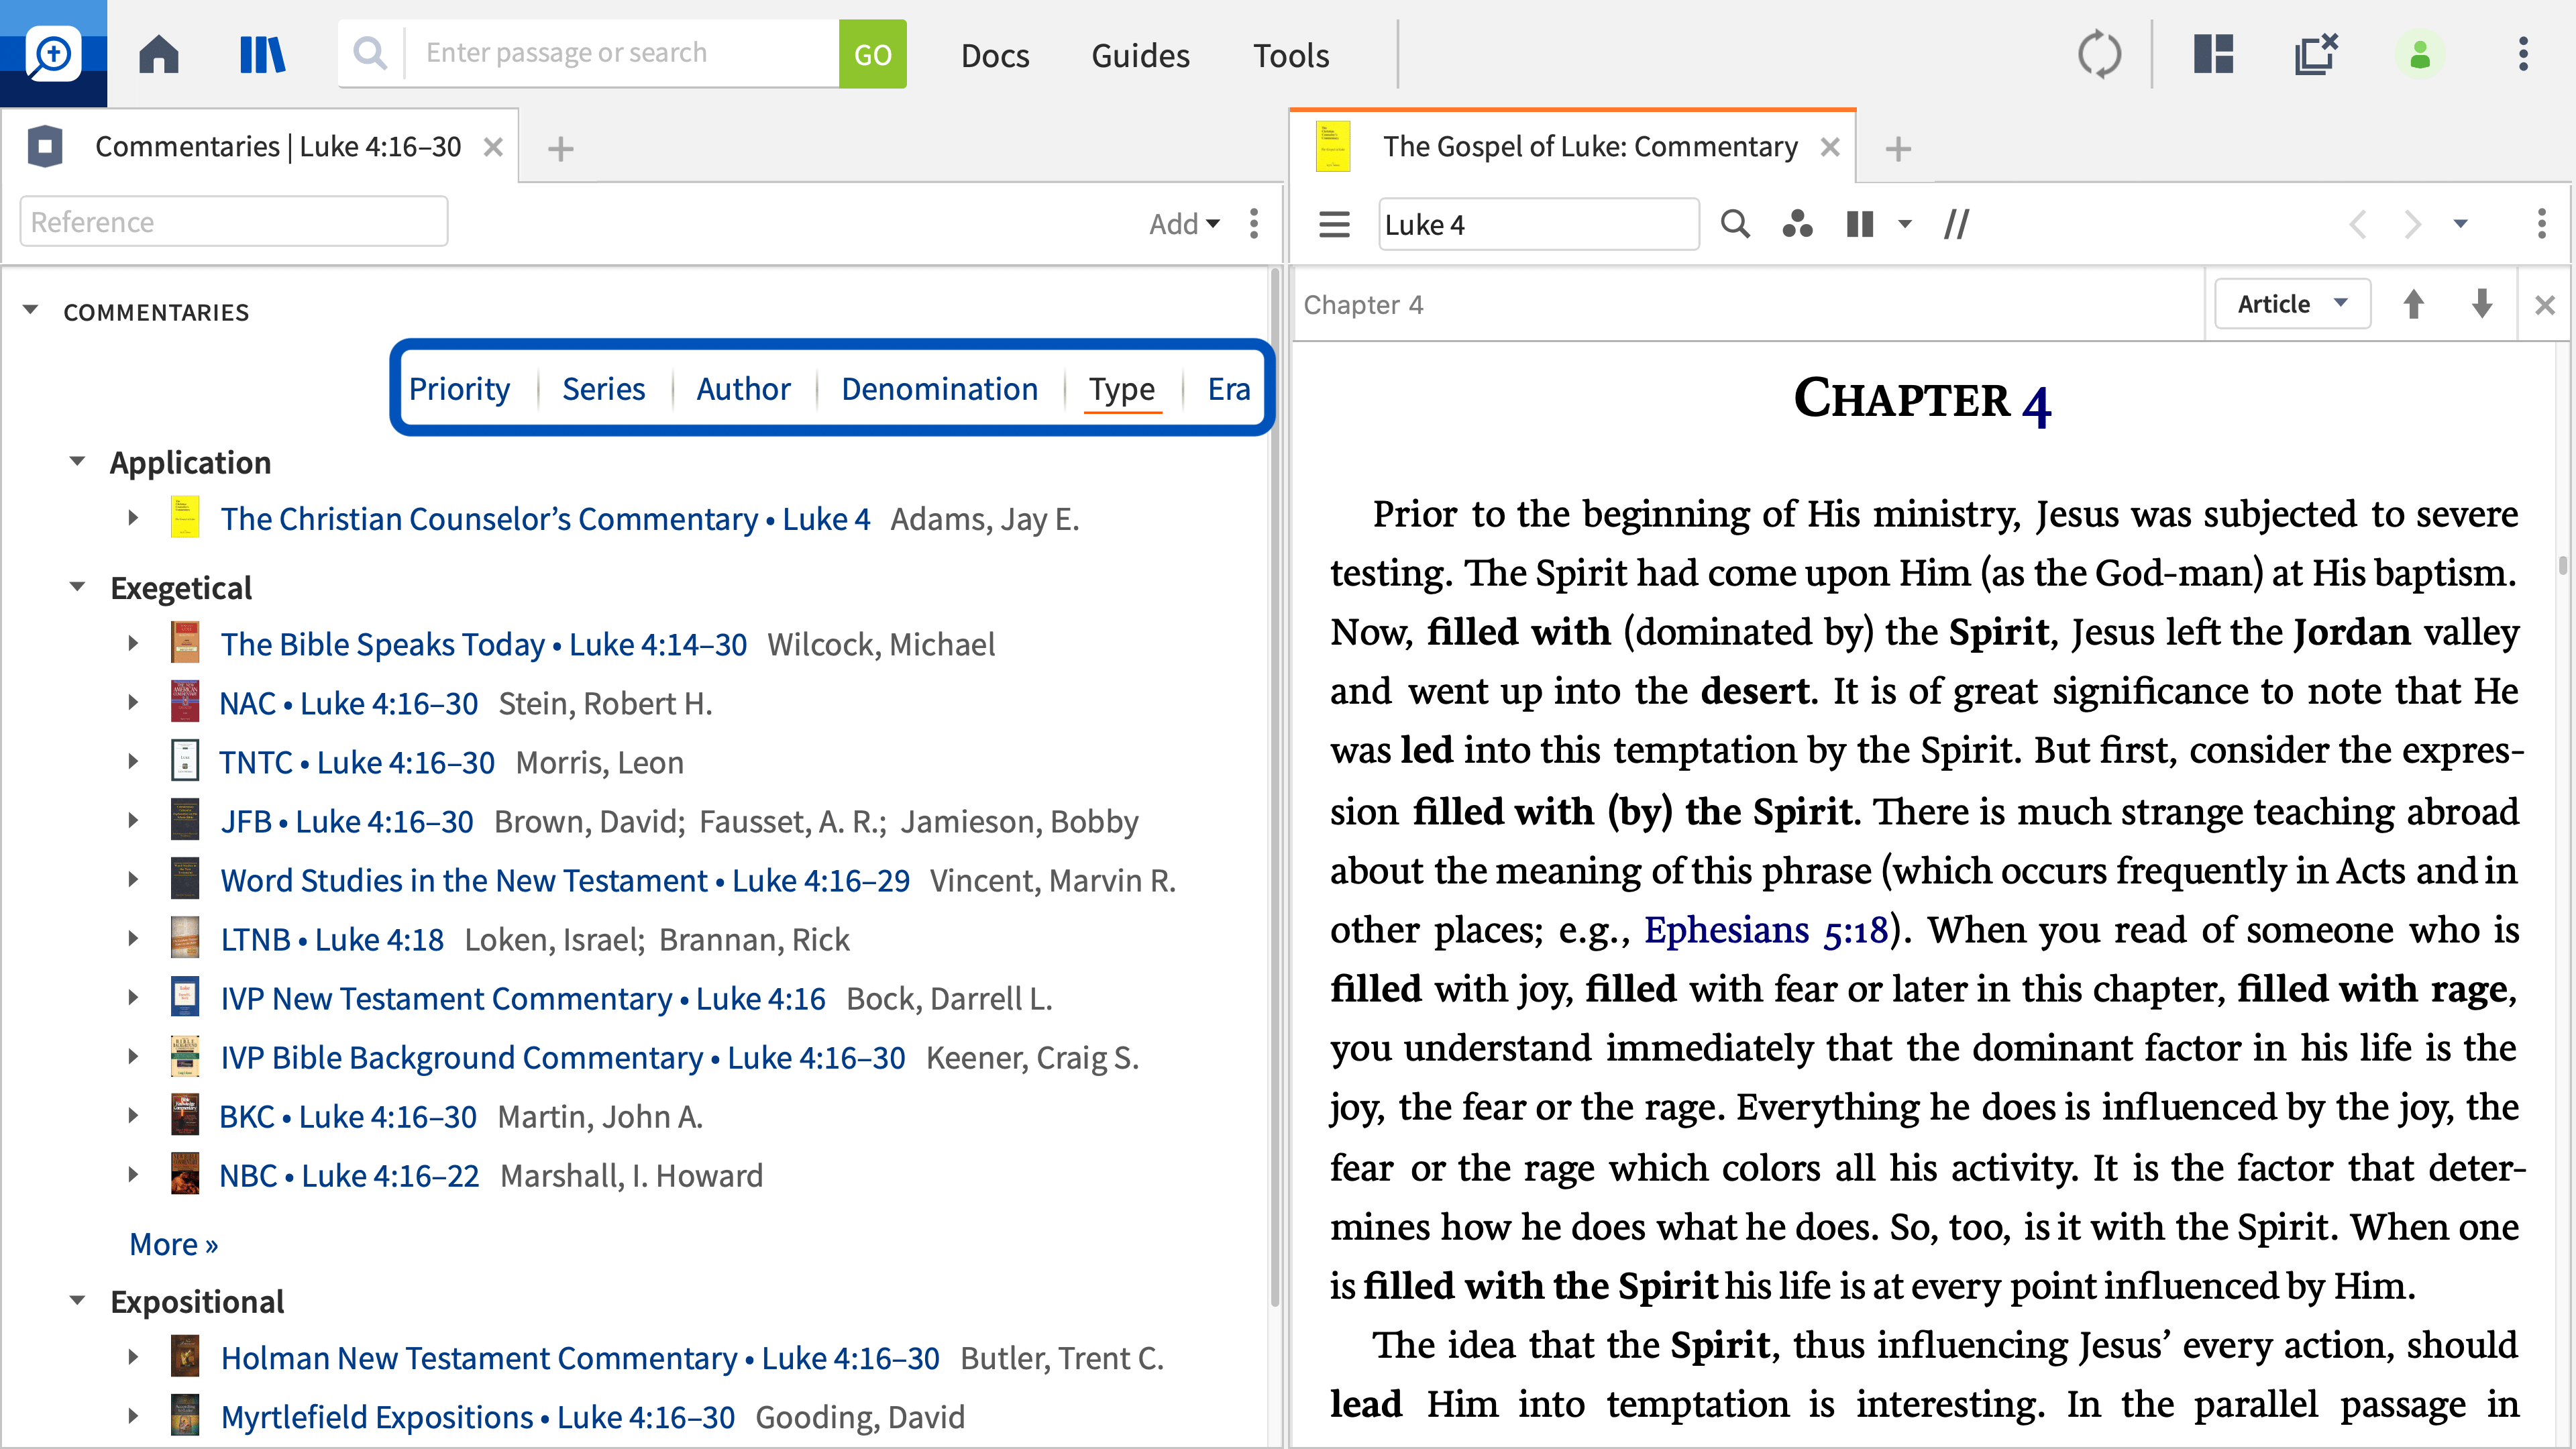Go to previous article with up arrow
This screenshot has width=2576, height=1449.
tap(2413, 304)
